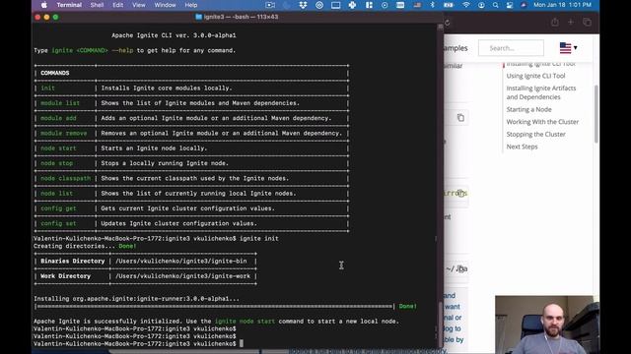Open the Using Ignite CLI Tool link
Image resolution: width=631 pixels, height=354 pixels.
pyautogui.click(x=535, y=76)
